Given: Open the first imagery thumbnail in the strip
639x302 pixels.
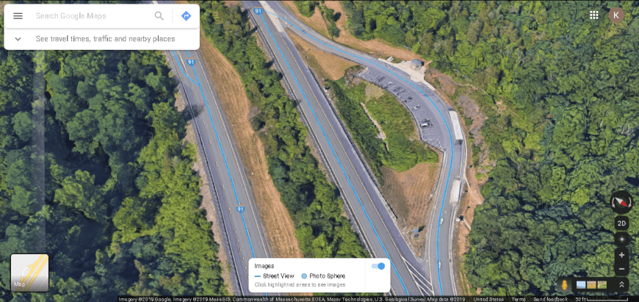Looking at the screenshot, I should coord(581,284).
